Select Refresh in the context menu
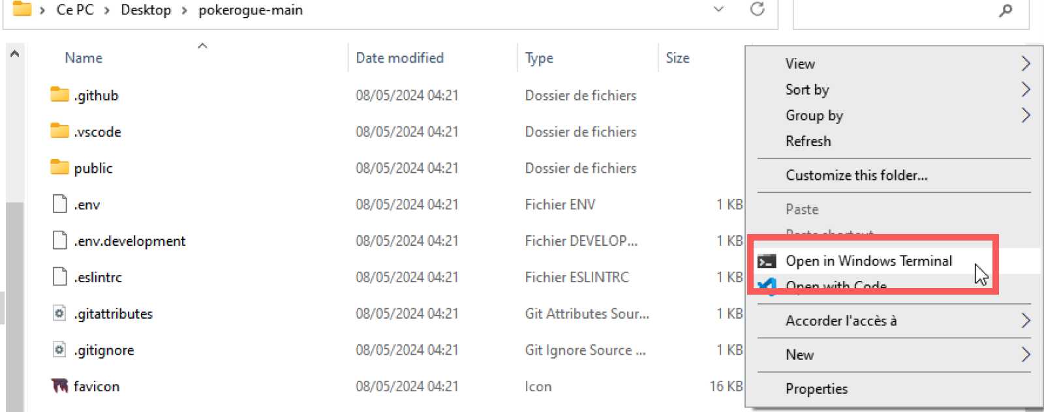Viewport: 1044px width, 412px height. point(808,141)
